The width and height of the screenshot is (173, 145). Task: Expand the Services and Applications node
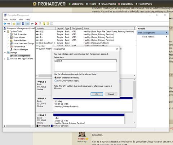(x=5, y=59)
